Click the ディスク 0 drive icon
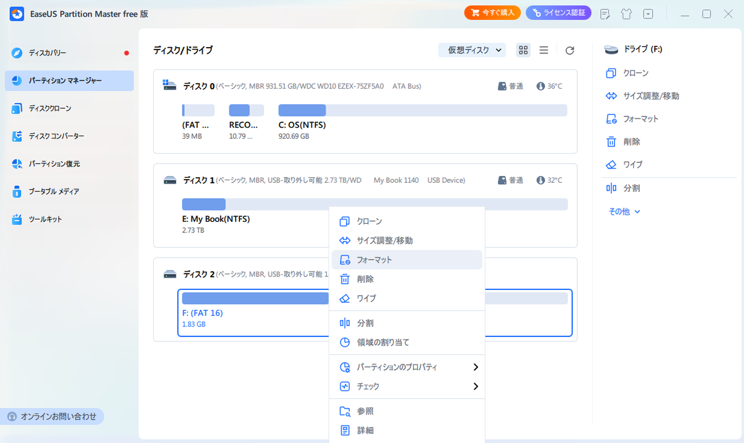The height and width of the screenshot is (443, 744). tap(170, 86)
